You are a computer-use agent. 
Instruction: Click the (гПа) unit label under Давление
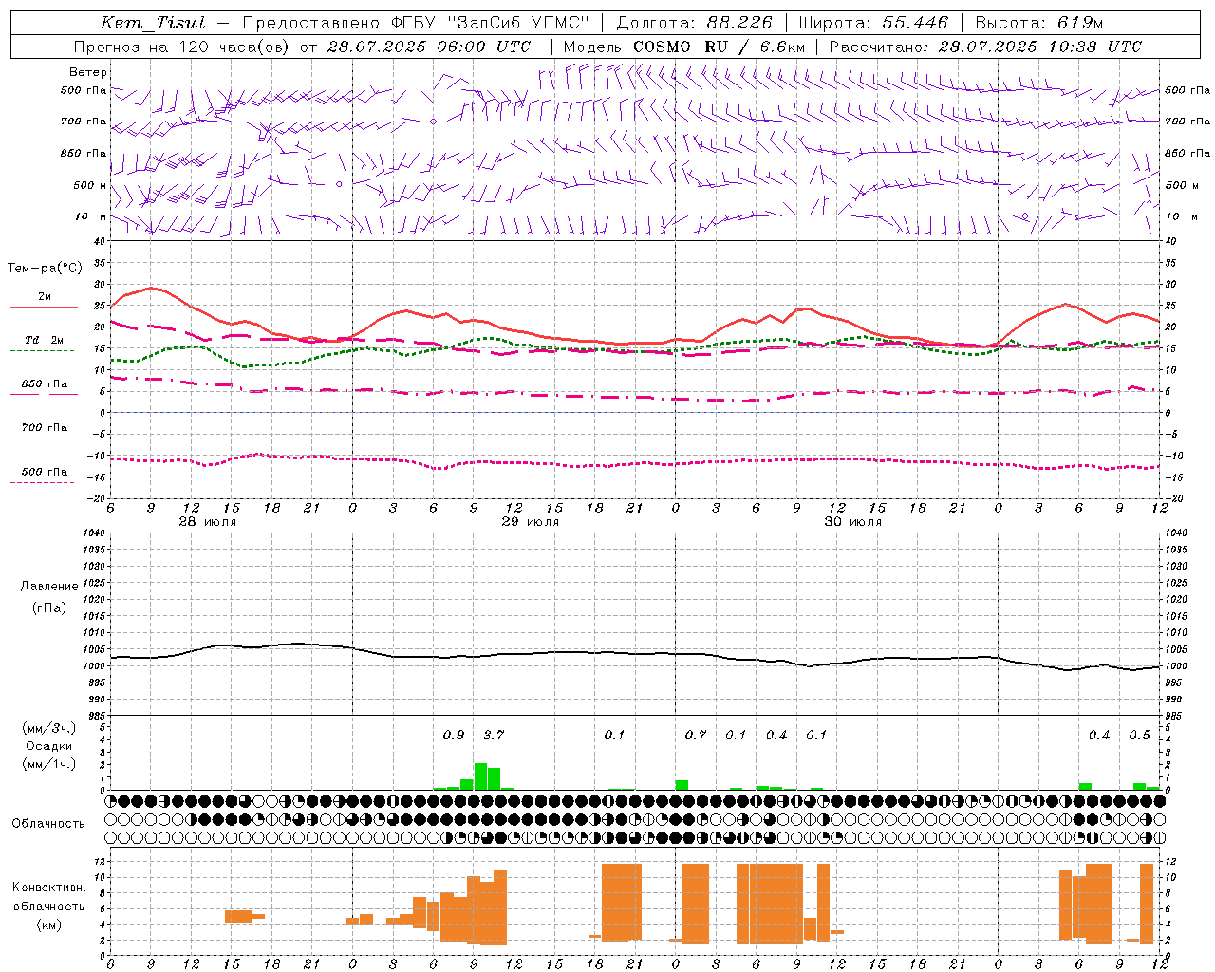49,607
